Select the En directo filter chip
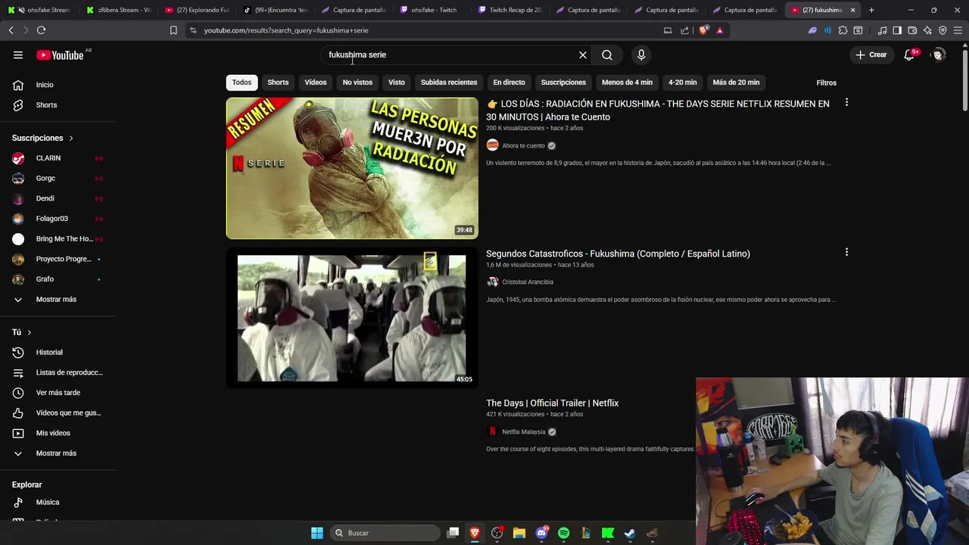 509,83
